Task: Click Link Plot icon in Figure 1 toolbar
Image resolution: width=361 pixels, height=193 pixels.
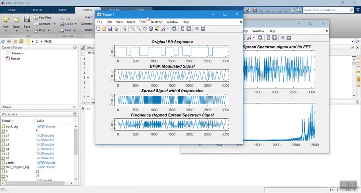Action: pos(174,29)
